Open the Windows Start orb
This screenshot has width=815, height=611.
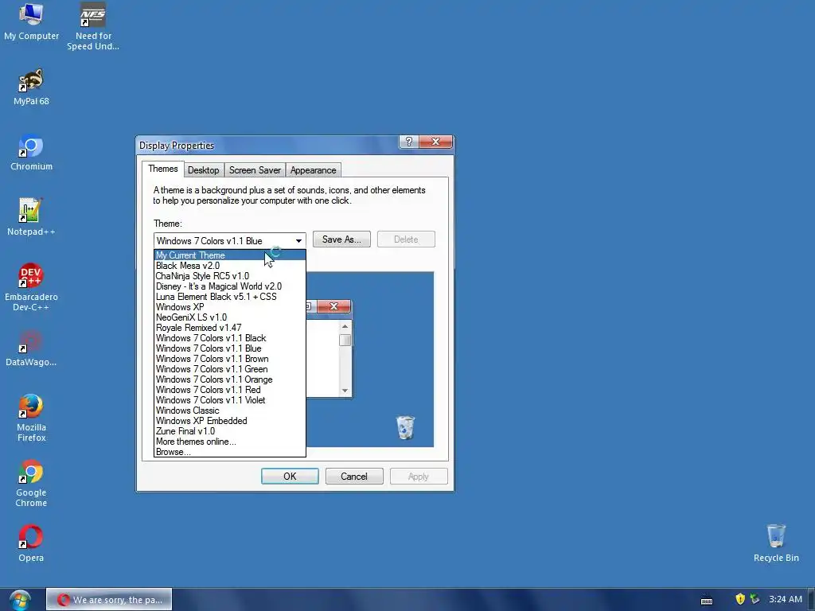[20, 600]
